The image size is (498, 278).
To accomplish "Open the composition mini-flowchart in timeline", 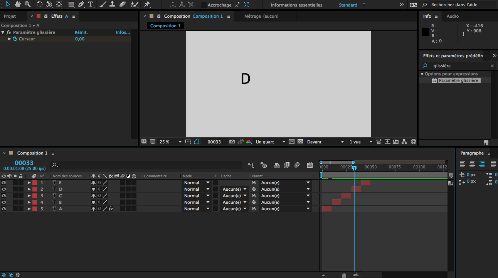I will coord(251,165).
